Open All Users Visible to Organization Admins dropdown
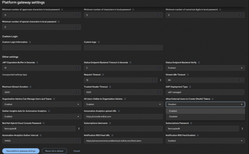Screen dimensions: 249x154 (123, 104)
